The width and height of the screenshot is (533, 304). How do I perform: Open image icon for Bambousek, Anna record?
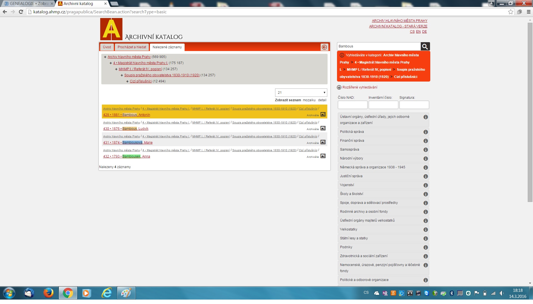pyautogui.click(x=323, y=156)
